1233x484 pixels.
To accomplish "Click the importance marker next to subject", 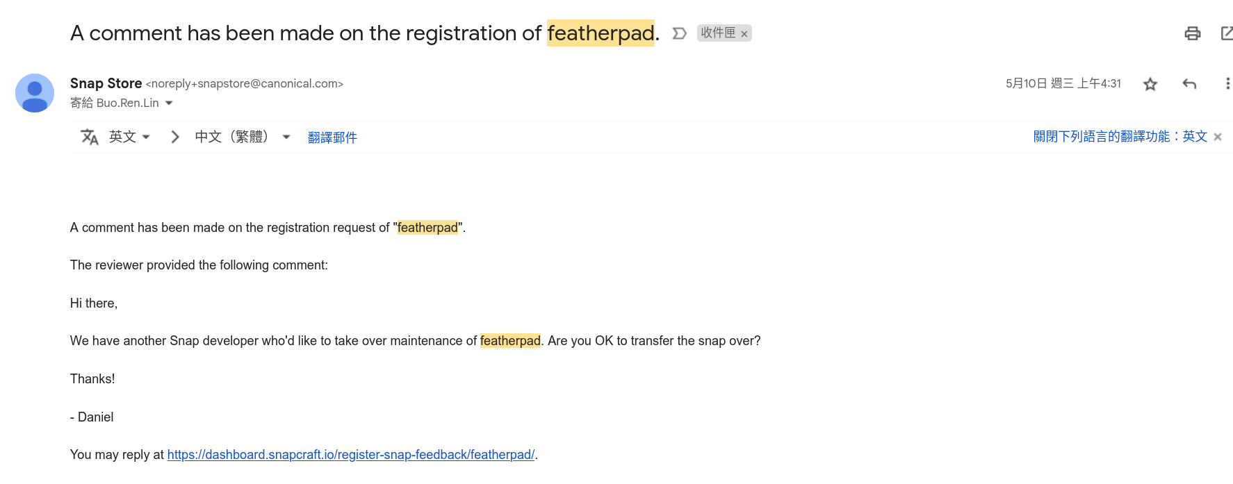I will coord(679,33).
